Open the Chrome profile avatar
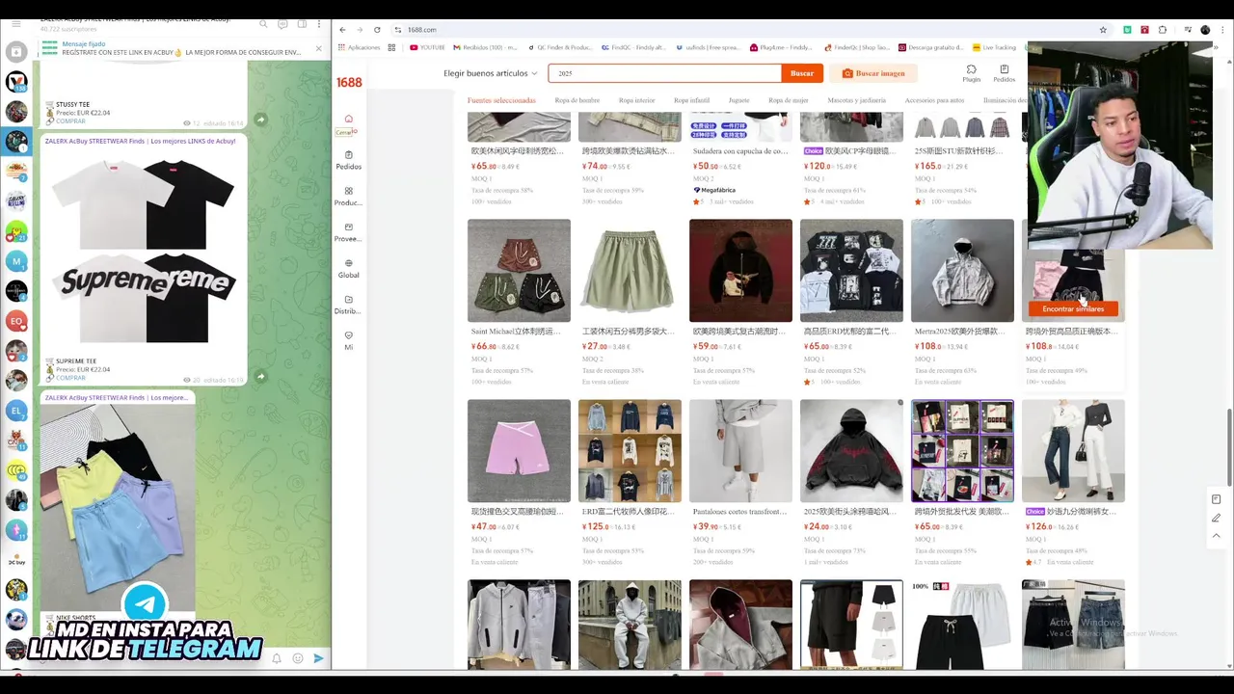The height and width of the screenshot is (694, 1234). point(1205,30)
